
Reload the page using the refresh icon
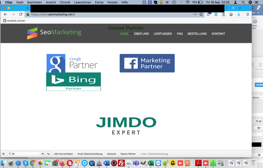point(21,14)
